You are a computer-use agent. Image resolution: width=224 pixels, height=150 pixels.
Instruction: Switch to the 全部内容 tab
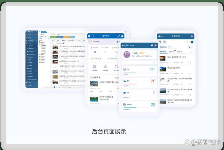[163, 51]
